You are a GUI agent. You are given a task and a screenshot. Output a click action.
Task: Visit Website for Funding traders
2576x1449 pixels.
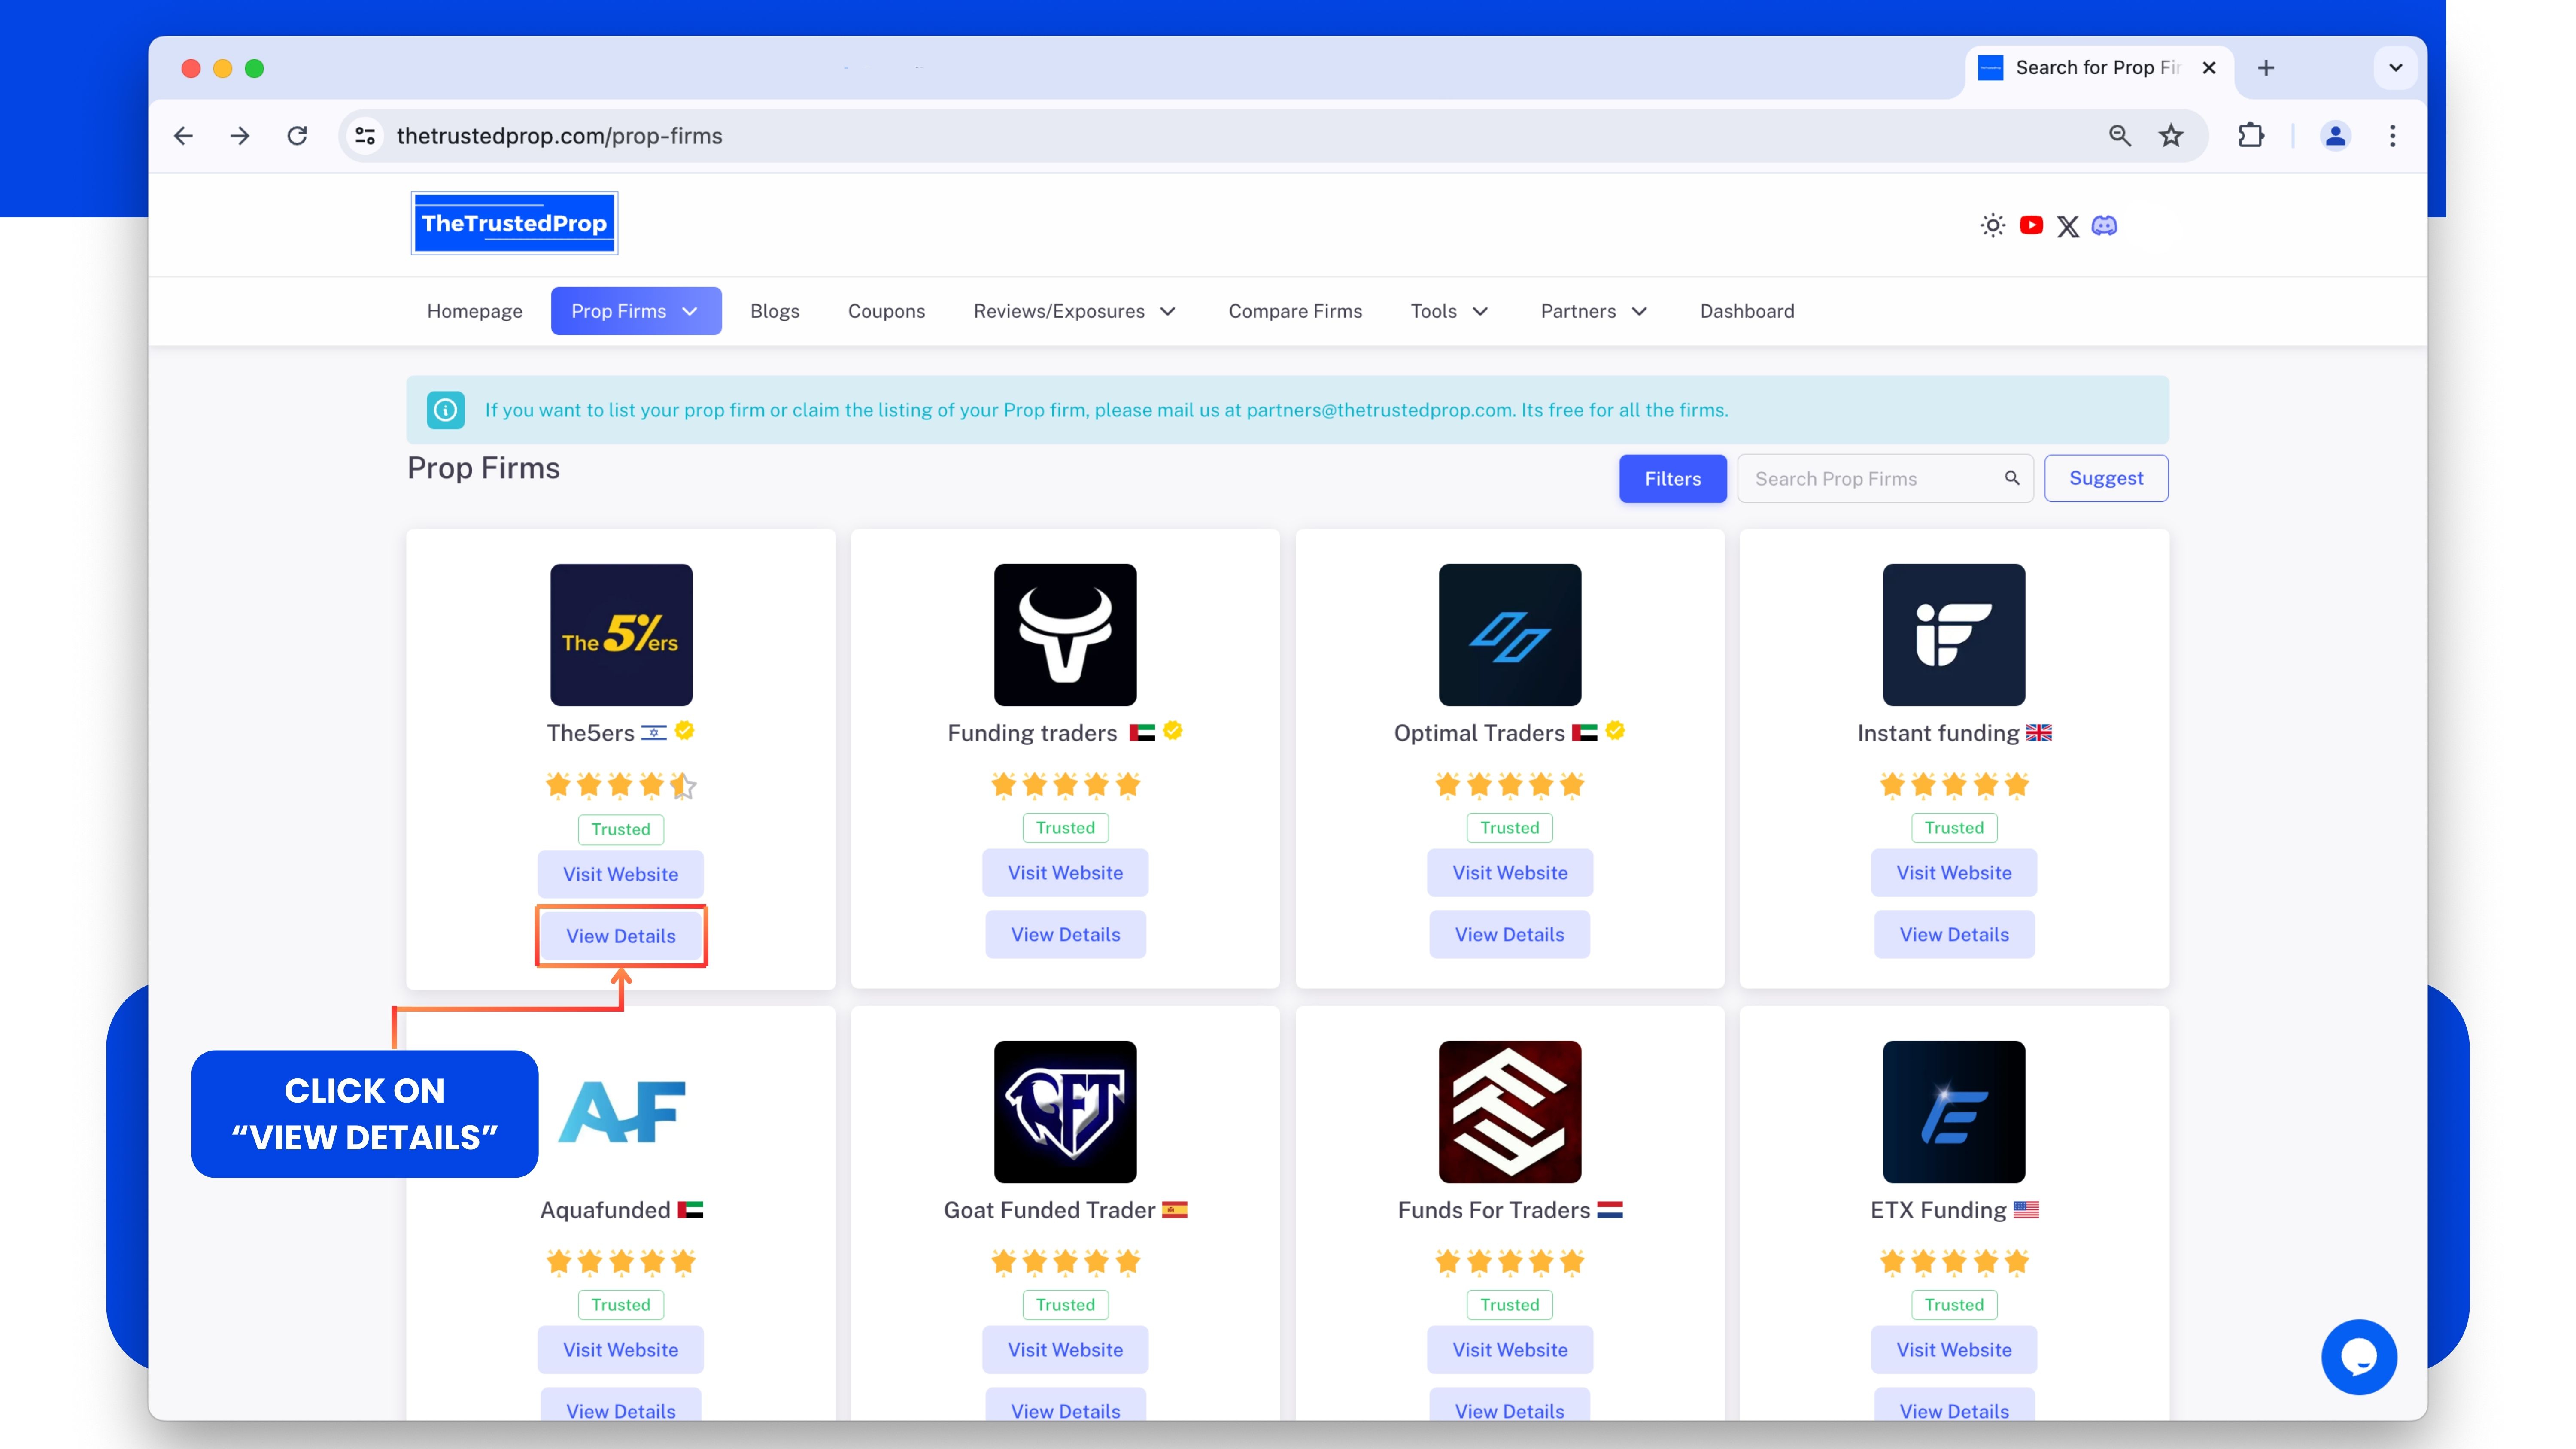pos(1065,873)
